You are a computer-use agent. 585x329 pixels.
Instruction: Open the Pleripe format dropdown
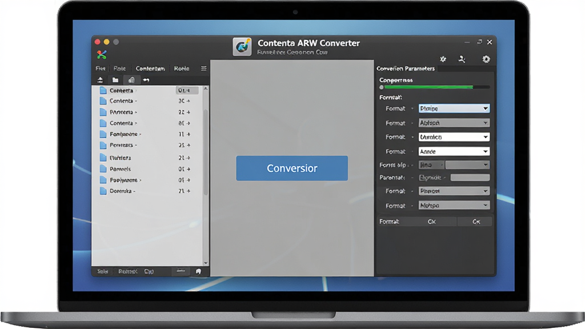point(454,109)
